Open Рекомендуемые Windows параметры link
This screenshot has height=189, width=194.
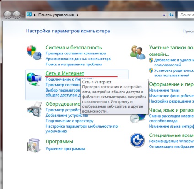click(x=172, y=141)
